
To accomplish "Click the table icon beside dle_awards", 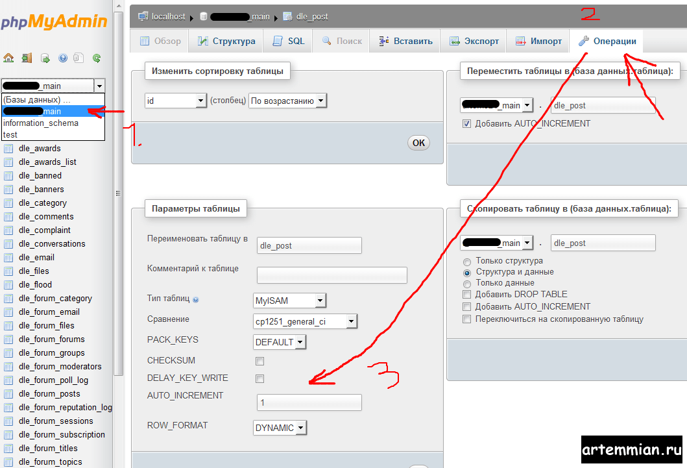I will click(8, 149).
